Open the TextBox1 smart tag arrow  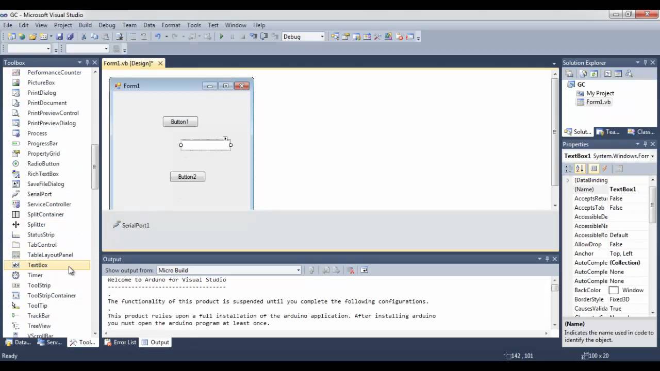(x=225, y=139)
